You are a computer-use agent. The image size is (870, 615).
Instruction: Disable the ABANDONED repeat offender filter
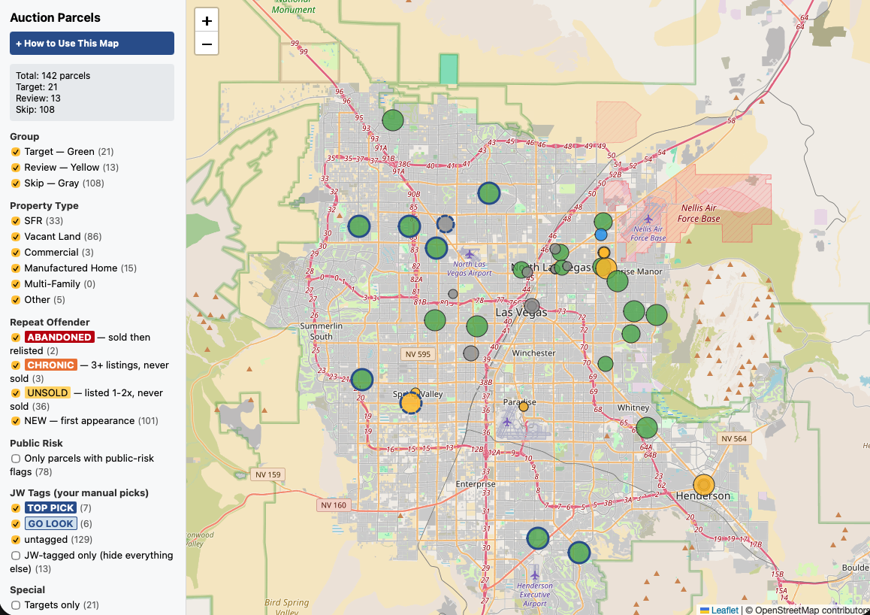click(16, 338)
